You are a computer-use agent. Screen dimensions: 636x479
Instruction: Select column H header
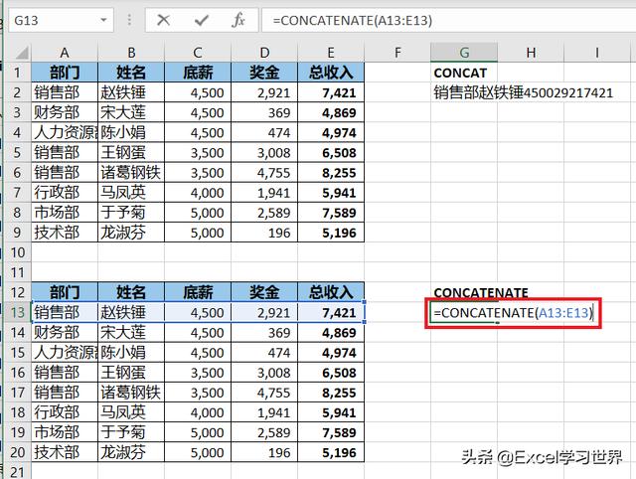coord(531,53)
